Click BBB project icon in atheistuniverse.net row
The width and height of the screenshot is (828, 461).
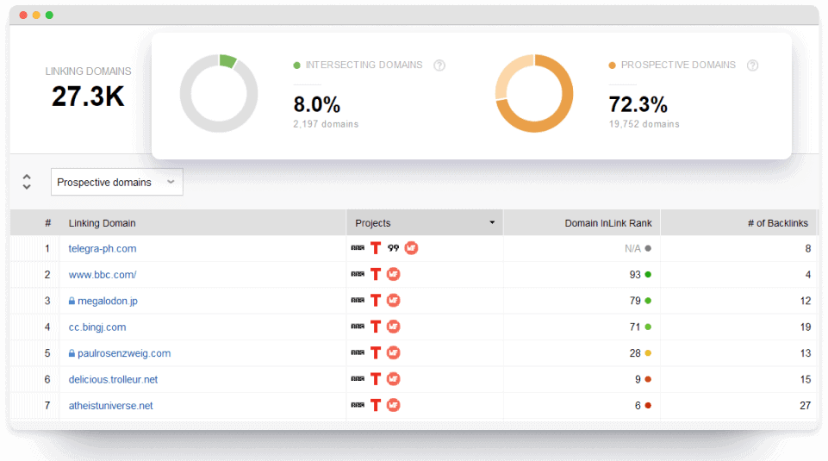tap(358, 406)
